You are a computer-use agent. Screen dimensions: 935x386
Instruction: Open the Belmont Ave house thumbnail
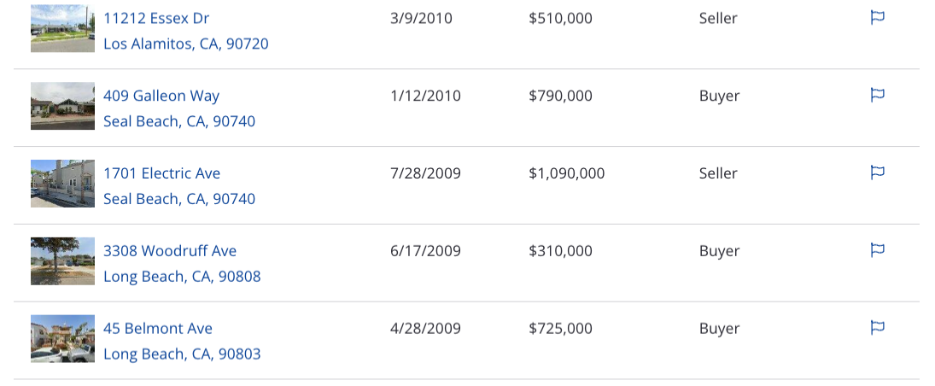[62, 338]
